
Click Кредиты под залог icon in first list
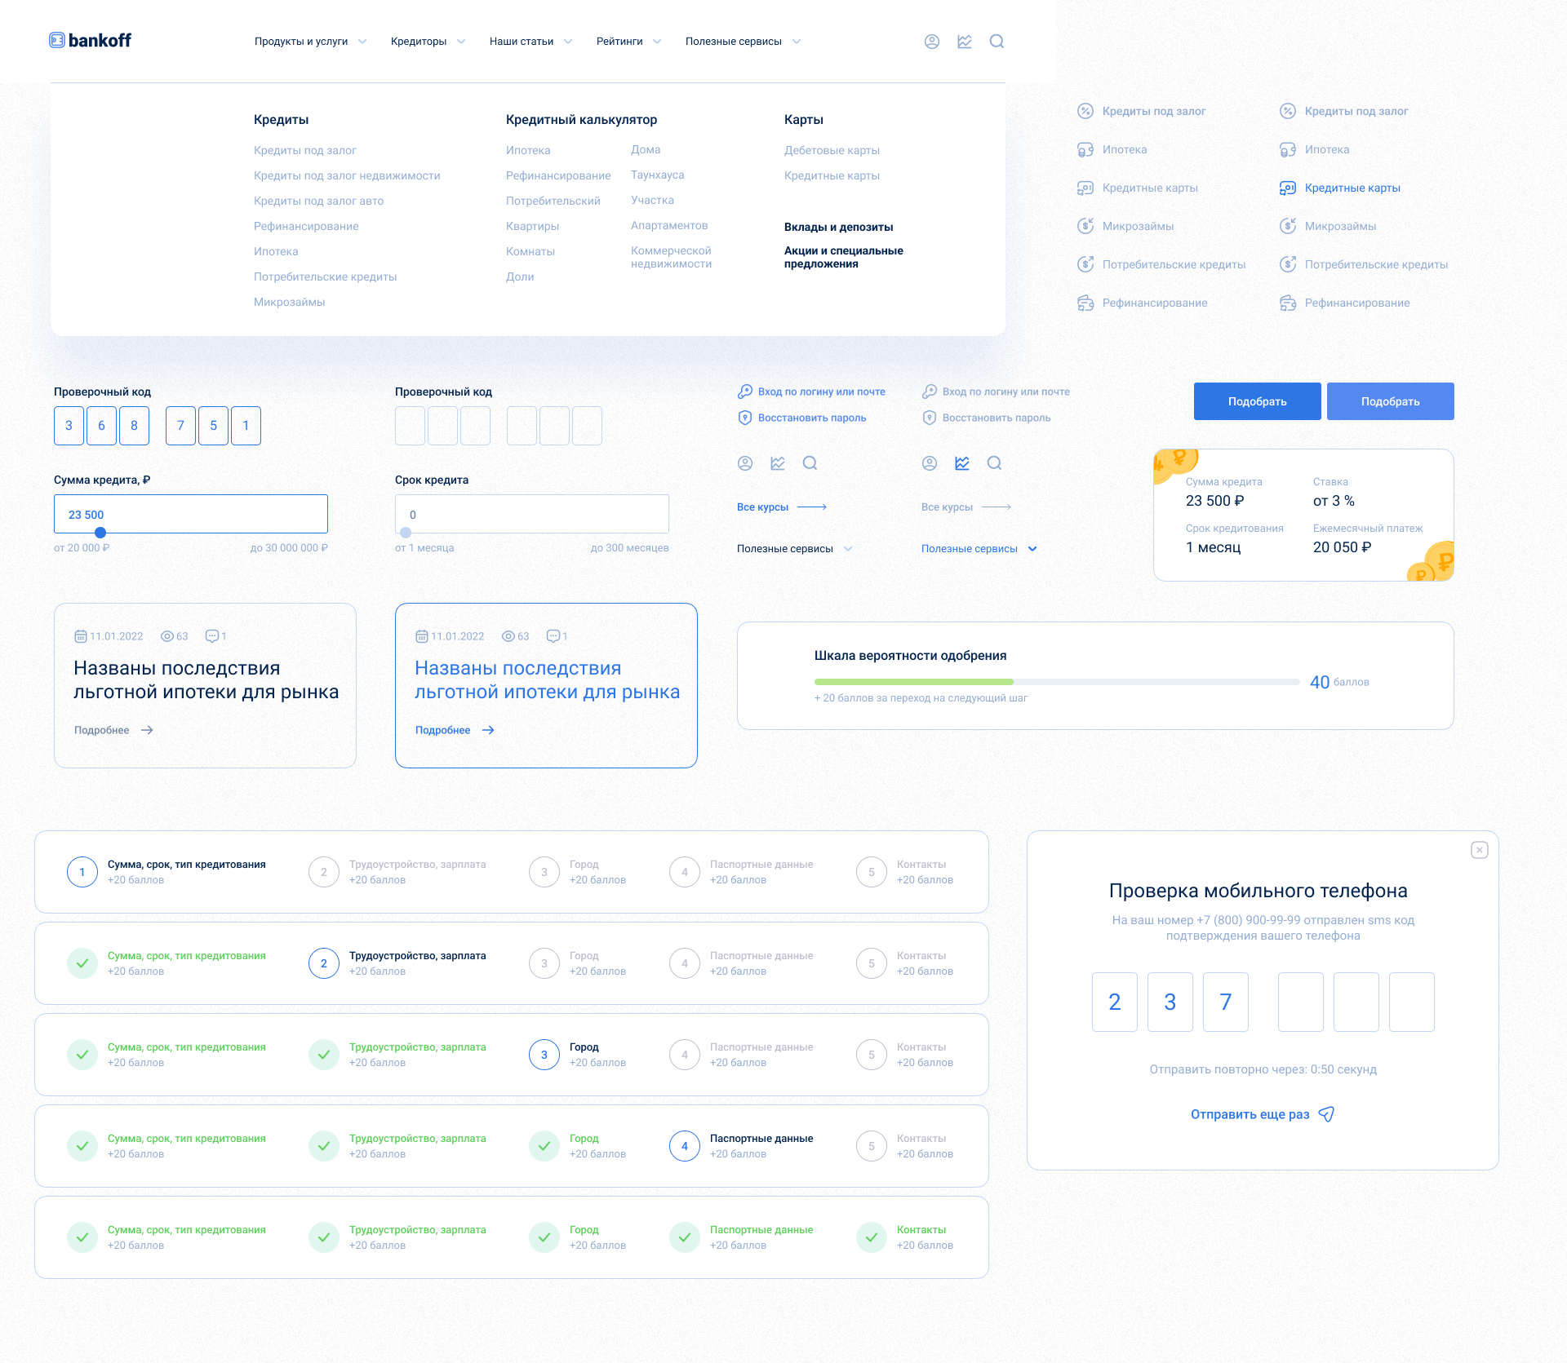click(1085, 111)
